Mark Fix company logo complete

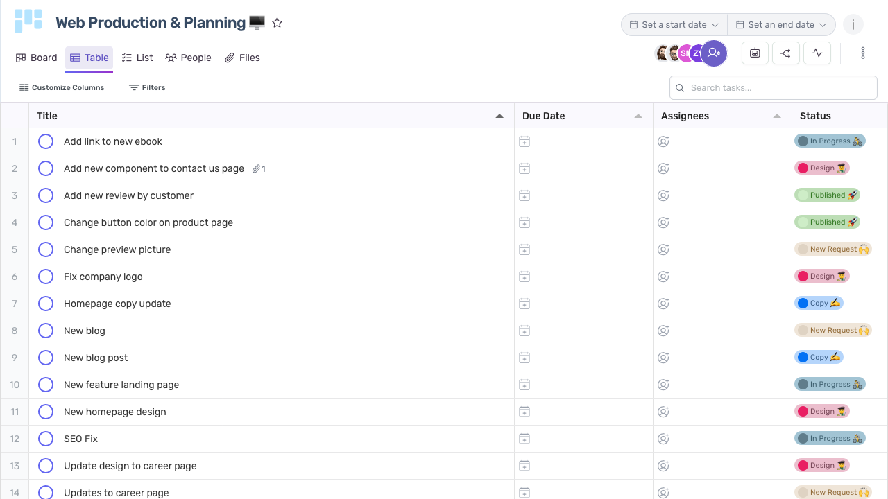(46, 277)
